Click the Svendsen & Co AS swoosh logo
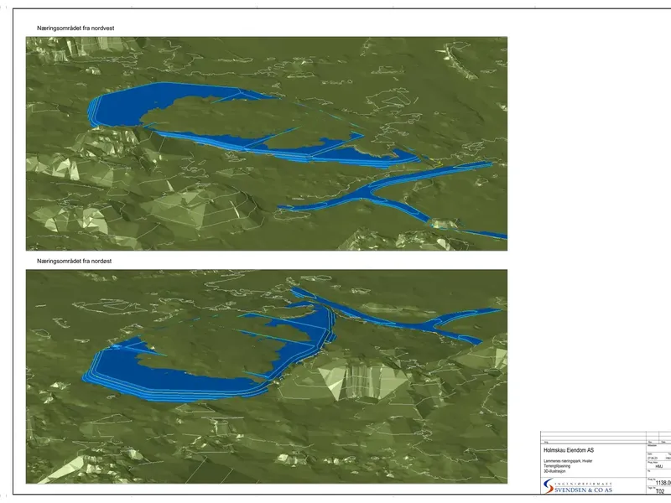The width and height of the screenshot is (671, 503). pos(549,486)
